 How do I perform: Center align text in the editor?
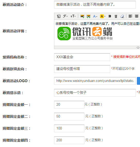[x=137, y=16]
